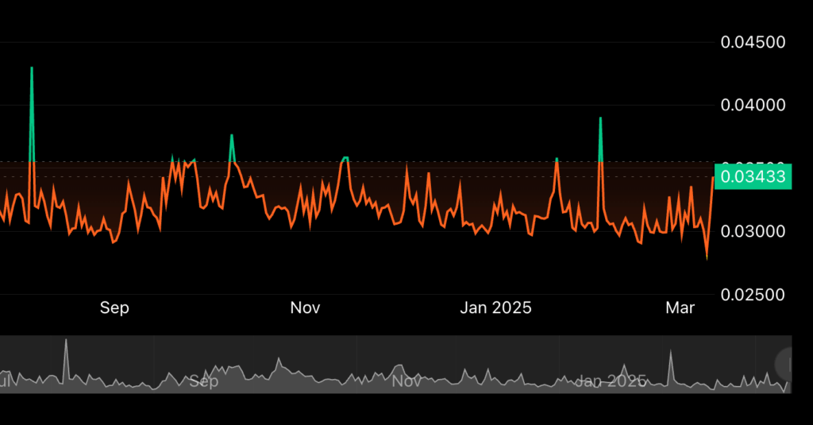Viewport: 813px width, 425px height.
Task: Select the Nov label on main time axis
Action: 305,308
